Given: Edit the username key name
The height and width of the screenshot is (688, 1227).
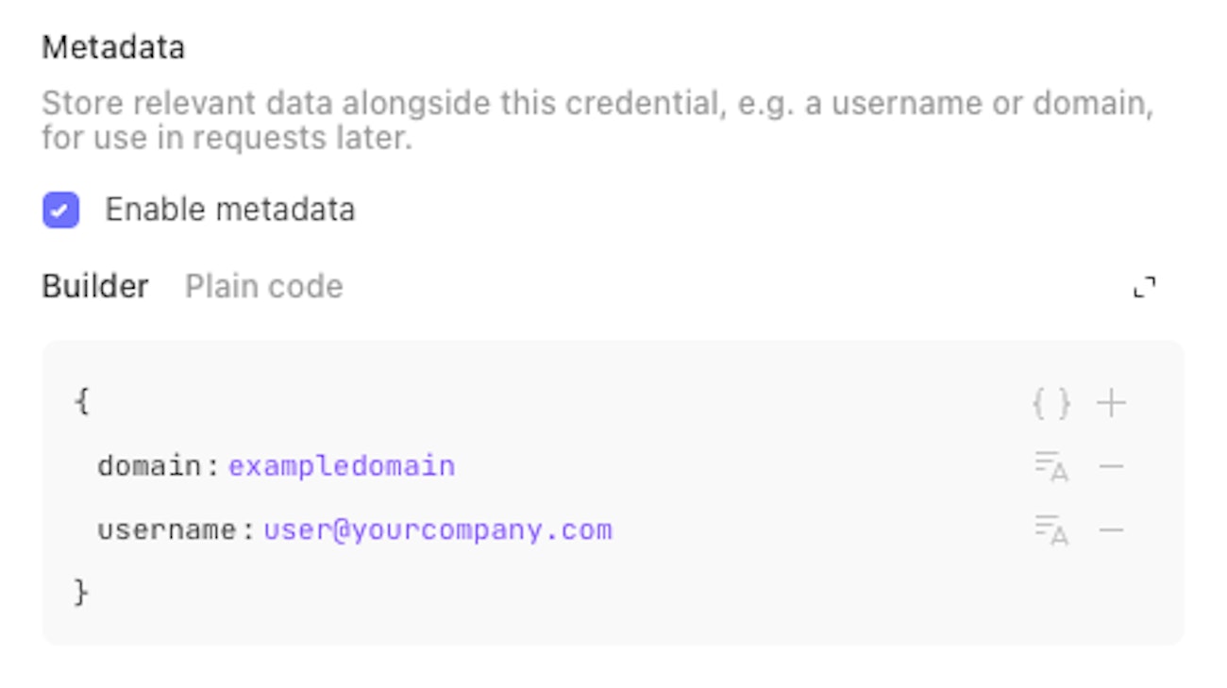Looking at the screenshot, I should click(167, 529).
